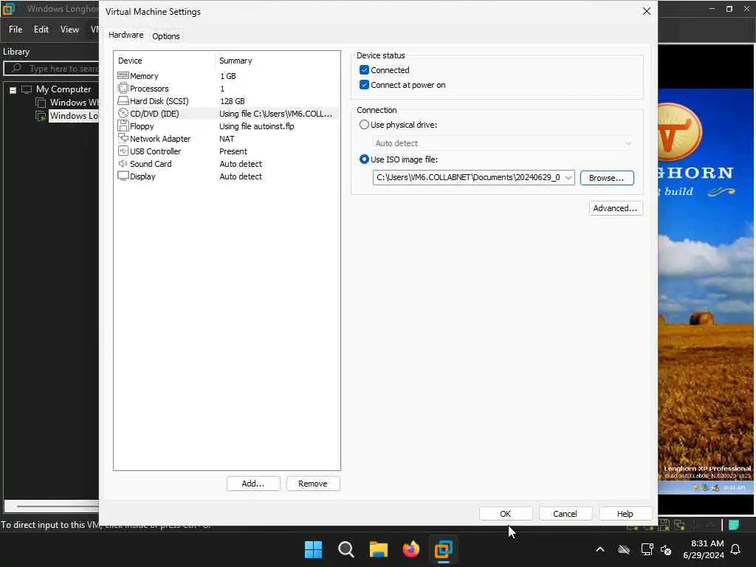The height and width of the screenshot is (567, 756).
Task: Select the CD/DVD (IDE) disc icon
Action: (123, 113)
